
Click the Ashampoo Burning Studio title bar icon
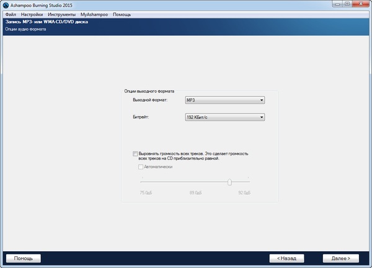[x=6, y=5]
